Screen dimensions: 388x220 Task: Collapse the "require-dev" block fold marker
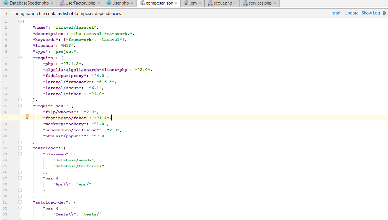[x=20, y=106]
